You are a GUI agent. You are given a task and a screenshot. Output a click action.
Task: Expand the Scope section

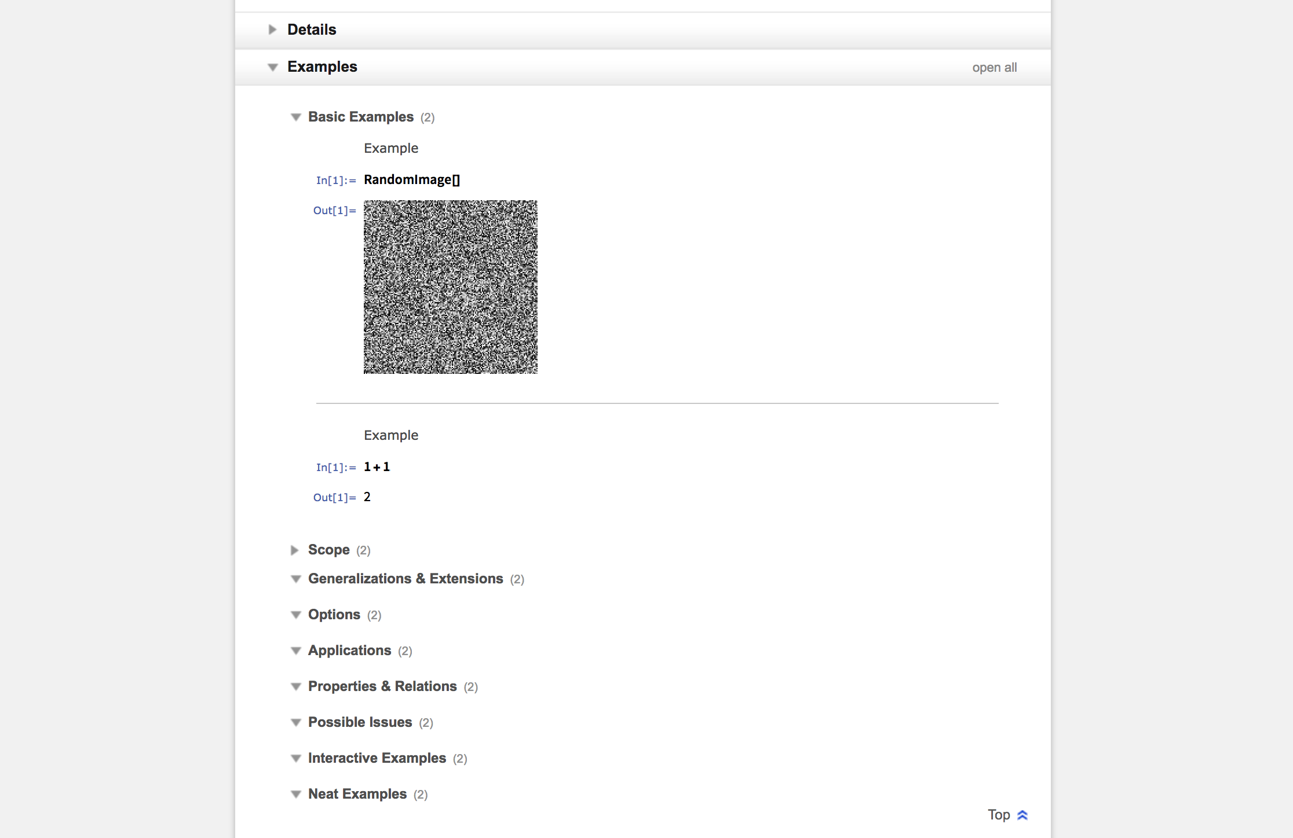pos(296,549)
